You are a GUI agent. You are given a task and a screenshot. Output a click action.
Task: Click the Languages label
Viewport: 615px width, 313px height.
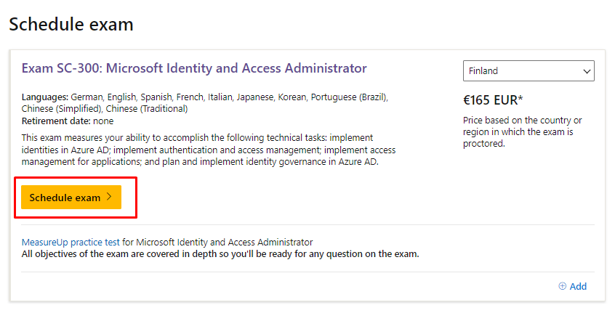pos(45,97)
